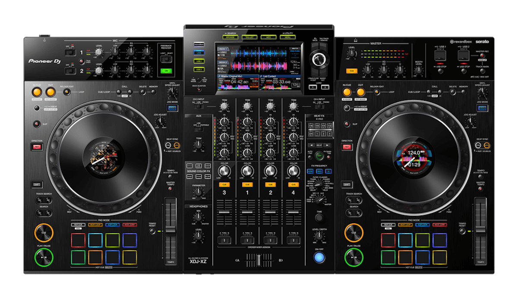The image size is (518, 299).
Task: Click the crossfader handle at the mixer bottom
Action: pos(260,260)
